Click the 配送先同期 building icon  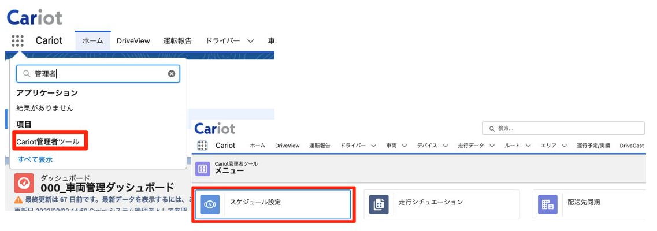pyautogui.click(x=548, y=204)
